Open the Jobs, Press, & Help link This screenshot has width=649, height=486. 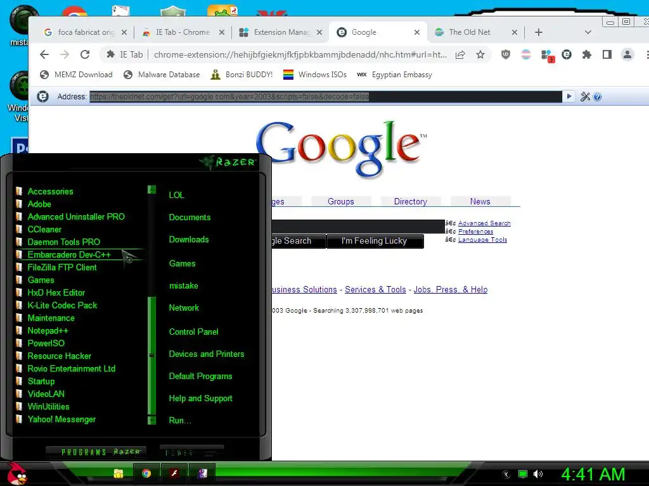[x=451, y=289]
